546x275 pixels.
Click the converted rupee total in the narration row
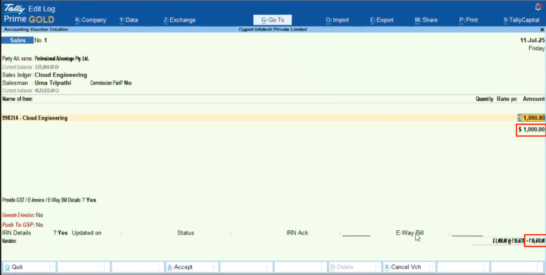click(535, 241)
